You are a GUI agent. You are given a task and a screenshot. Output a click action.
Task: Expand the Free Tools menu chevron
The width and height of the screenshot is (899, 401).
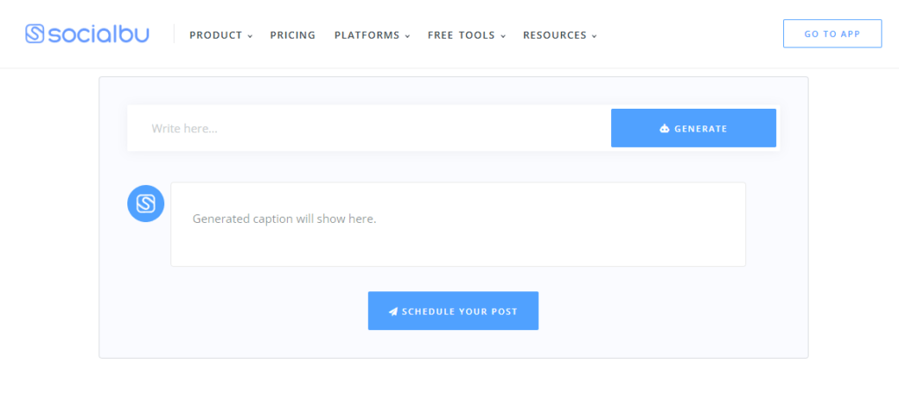coord(504,36)
